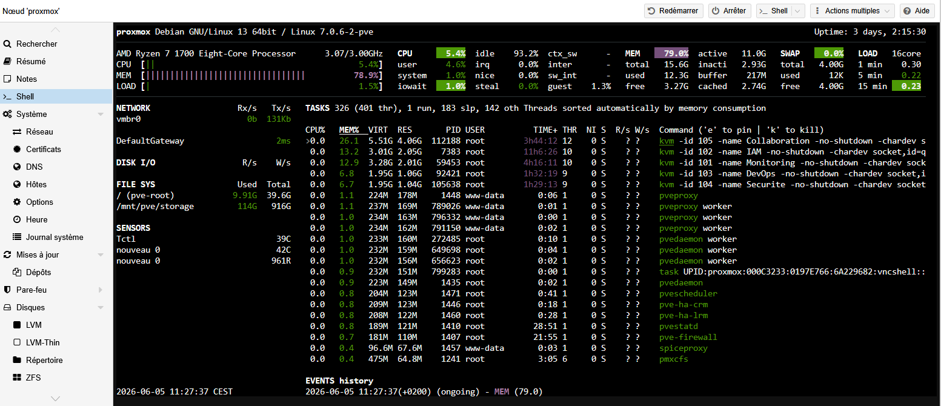
Task: Click the help icon on Aide
Action: pyautogui.click(x=907, y=11)
